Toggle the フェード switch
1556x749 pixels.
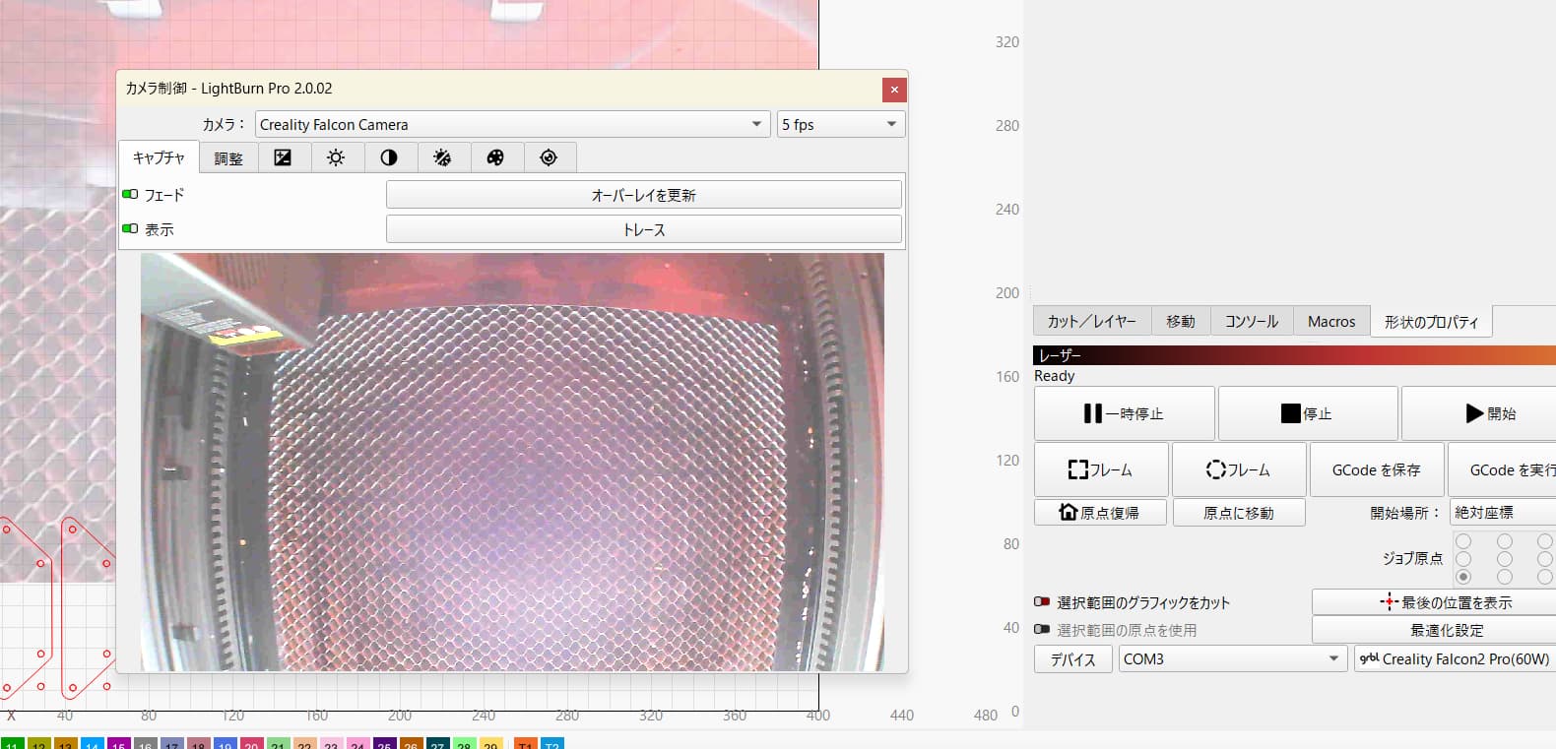tap(130, 195)
